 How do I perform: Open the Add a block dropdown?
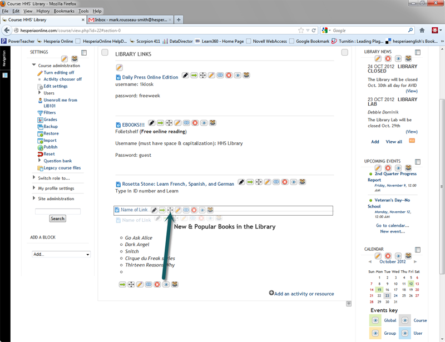click(x=61, y=254)
